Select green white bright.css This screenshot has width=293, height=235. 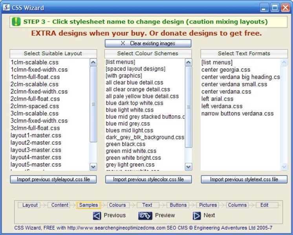(x=134, y=158)
